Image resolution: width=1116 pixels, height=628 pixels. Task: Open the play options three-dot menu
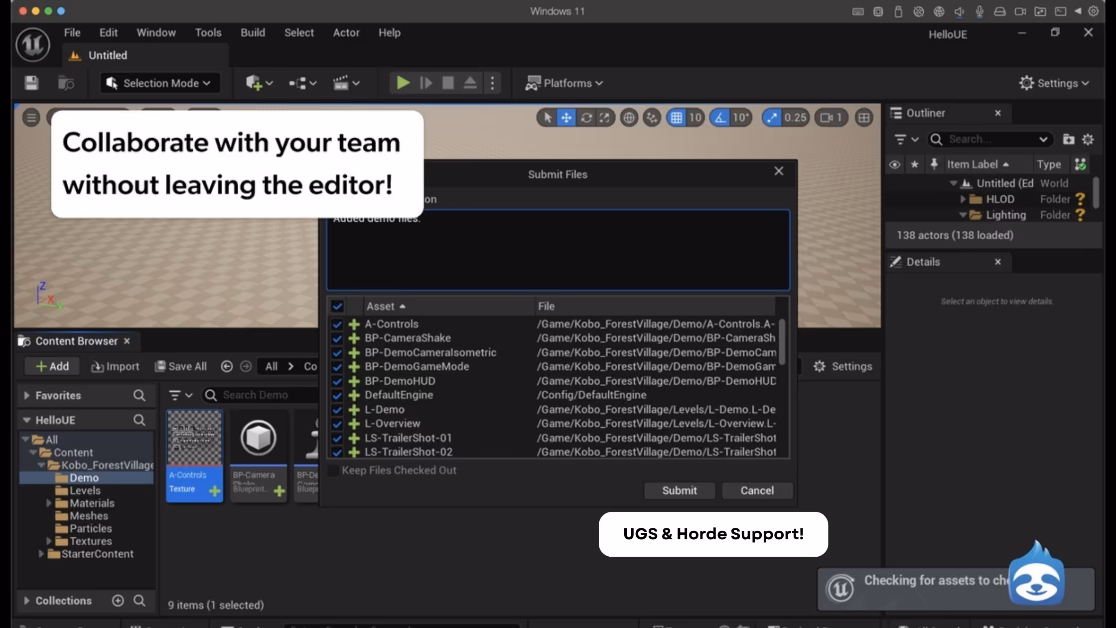[x=492, y=83]
